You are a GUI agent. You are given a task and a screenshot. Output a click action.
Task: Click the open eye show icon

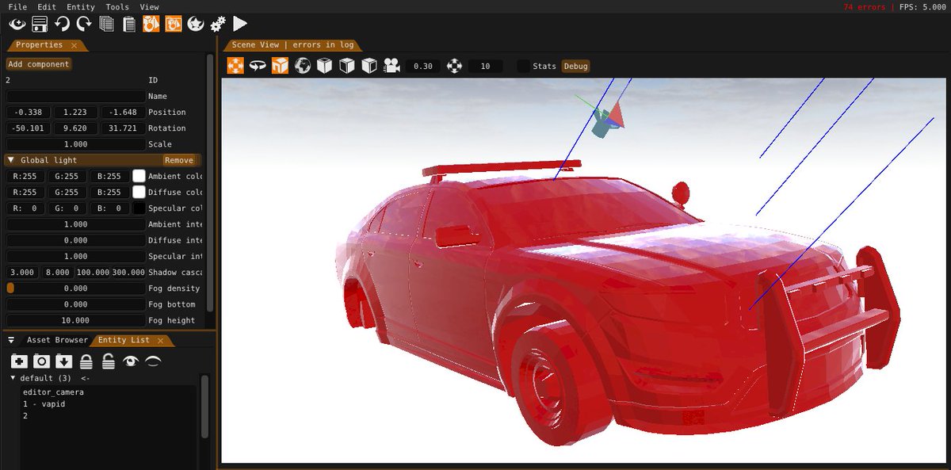(131, 361)
